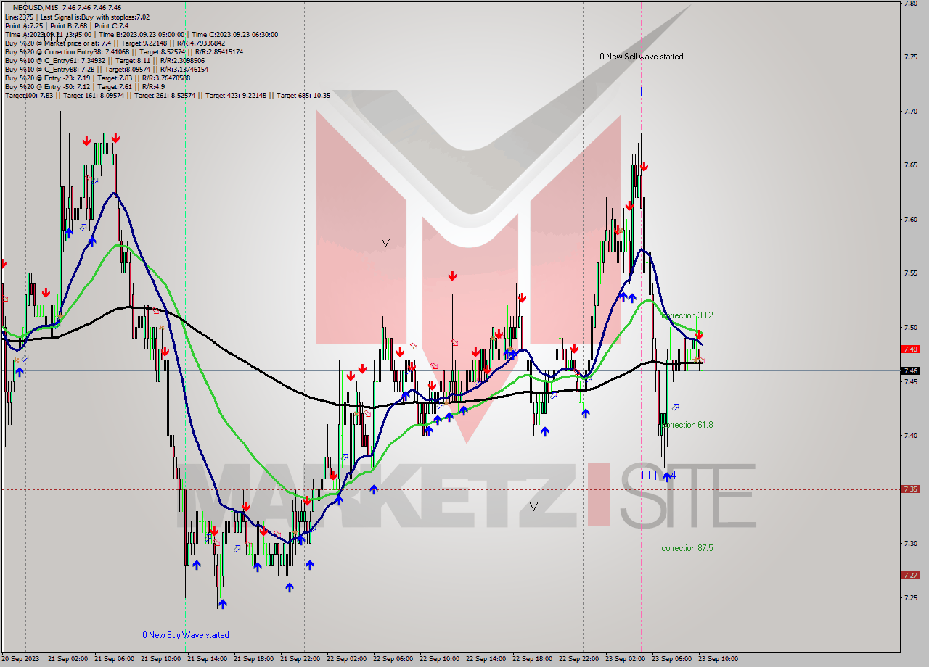Click 7.70 on the price axis
Viewport: 929px width, 667px height.
pos(911,112)
